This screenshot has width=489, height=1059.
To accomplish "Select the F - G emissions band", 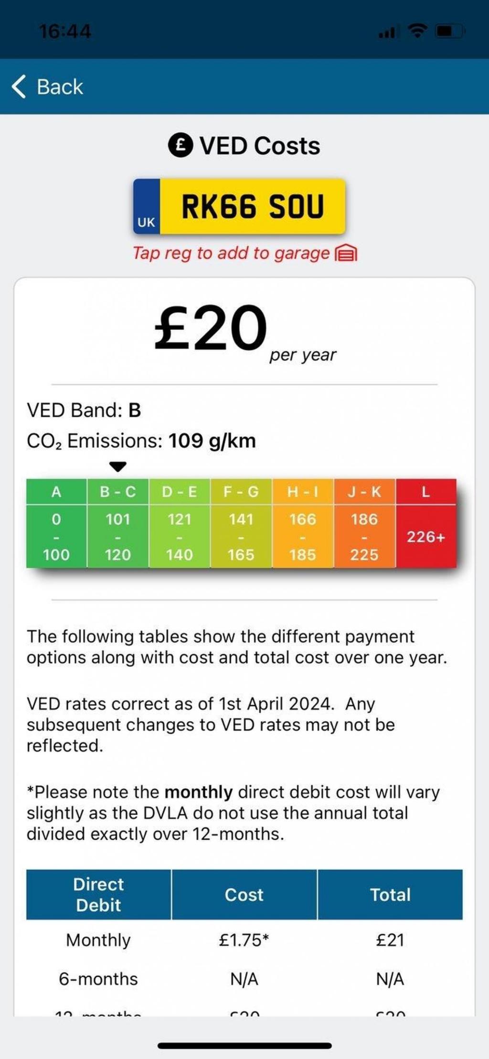I will point(241,523).
